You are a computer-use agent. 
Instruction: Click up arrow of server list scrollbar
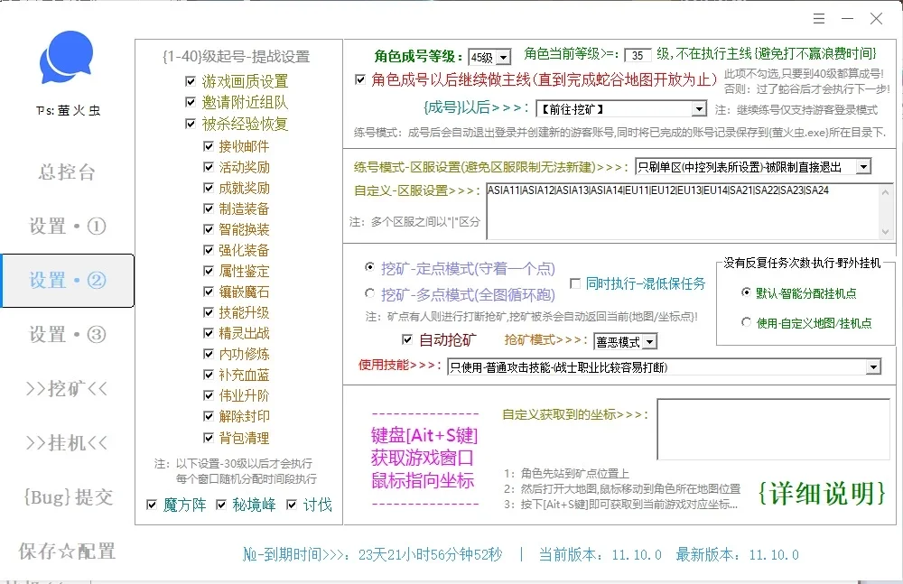click(x=886, y=191)
